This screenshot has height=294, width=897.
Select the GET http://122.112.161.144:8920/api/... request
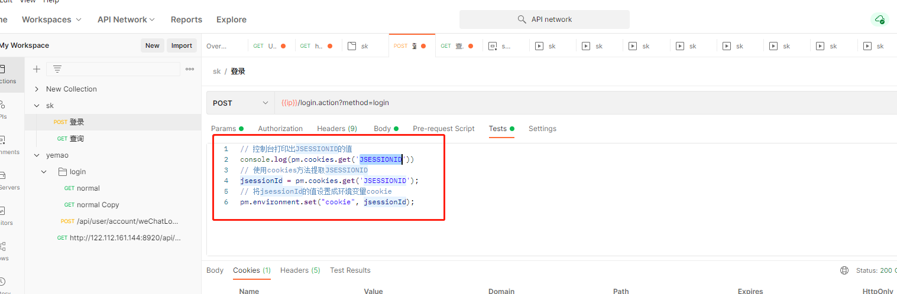(113, 238)
